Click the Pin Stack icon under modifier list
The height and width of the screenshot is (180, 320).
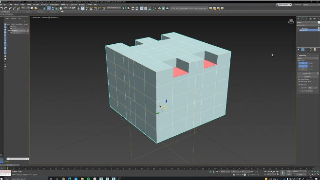pos(299,50)
